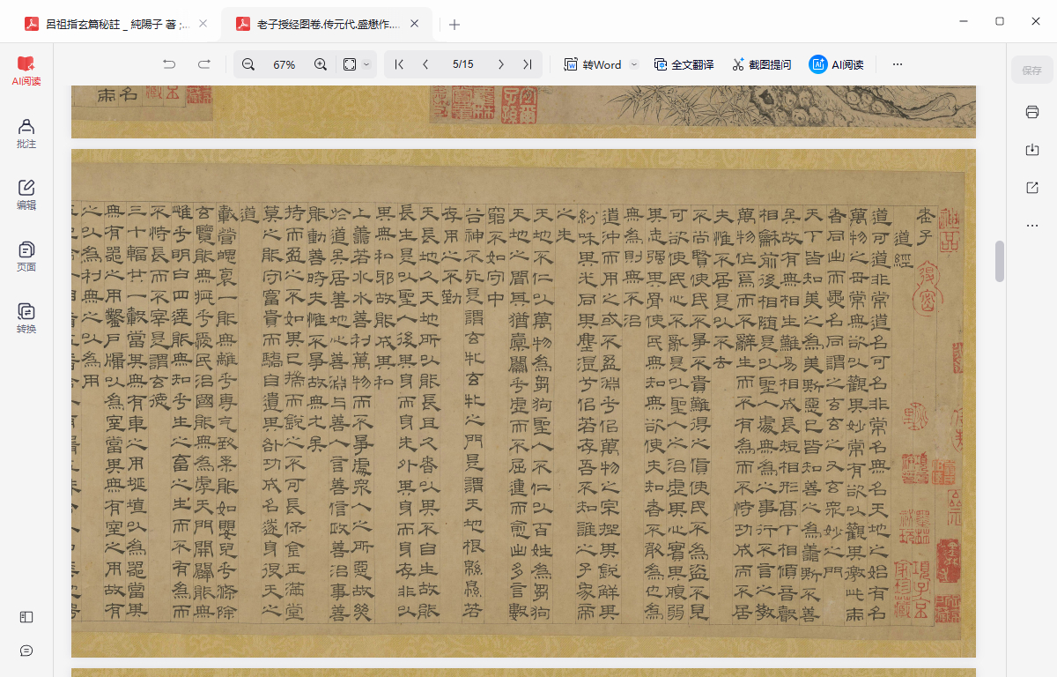Image resolution: width=1057 pixels, height=677 pixels.
Task: Expand the fit-page view dropdown arrow
Action: click(x=366, y=64)
